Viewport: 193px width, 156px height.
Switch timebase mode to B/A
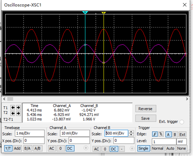pos(27,148)
